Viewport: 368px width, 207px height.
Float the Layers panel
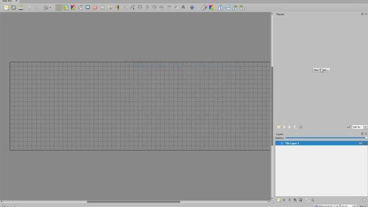[x=362, y=134]
